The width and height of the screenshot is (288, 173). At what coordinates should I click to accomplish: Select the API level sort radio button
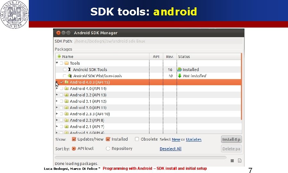coord(74,149)
